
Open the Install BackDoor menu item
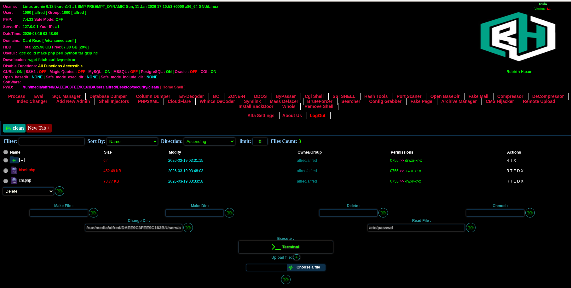tap(256, 106)
